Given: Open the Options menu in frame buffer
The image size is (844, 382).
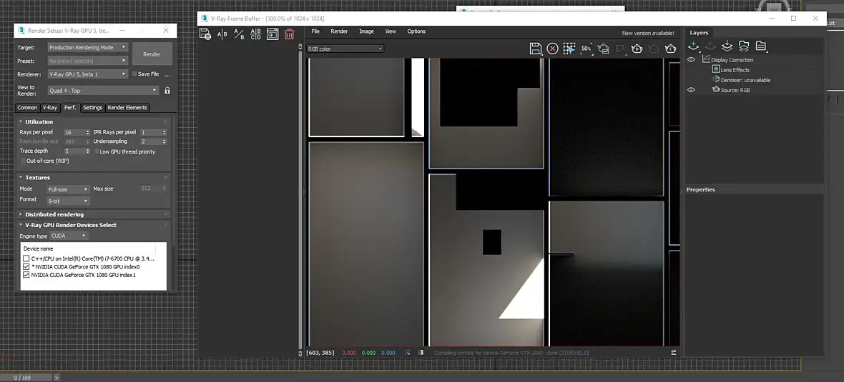Looking at the screenshot, I should [x=416, y=31].
